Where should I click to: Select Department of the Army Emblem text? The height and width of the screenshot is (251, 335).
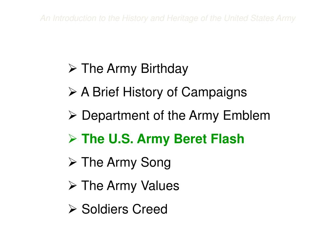[176, 116]
